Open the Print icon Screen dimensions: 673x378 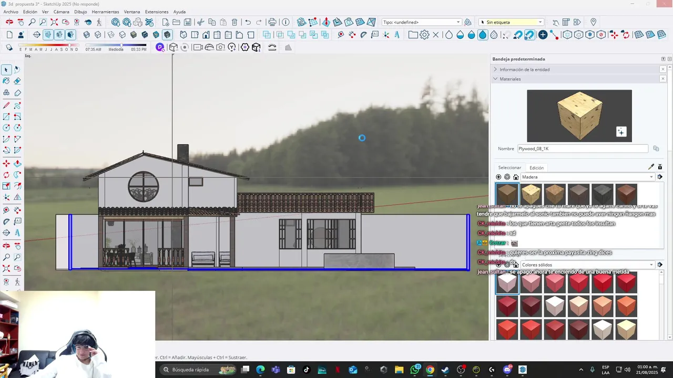[x=272, y=22]
